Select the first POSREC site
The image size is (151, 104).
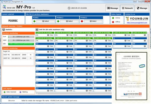coord(46,21)
